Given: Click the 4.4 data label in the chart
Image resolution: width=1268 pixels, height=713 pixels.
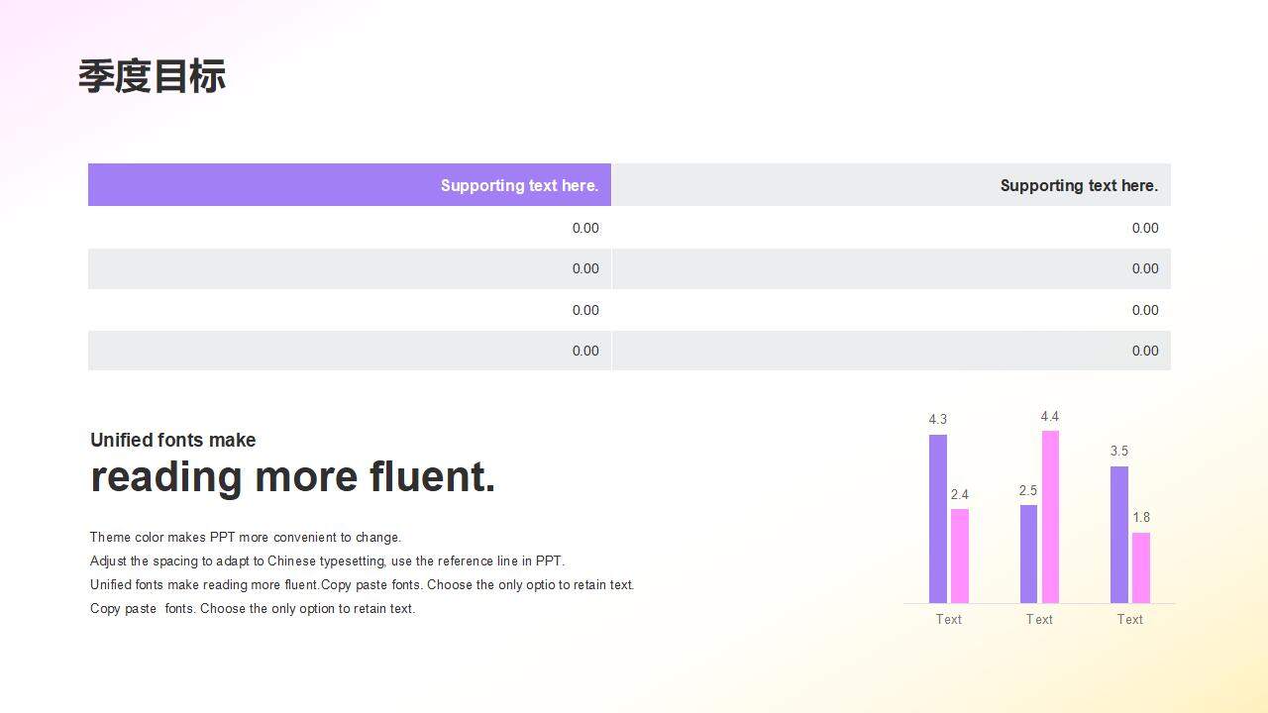Looking at the screenshot, I should pyautogui.click(x=1050, y=417).
